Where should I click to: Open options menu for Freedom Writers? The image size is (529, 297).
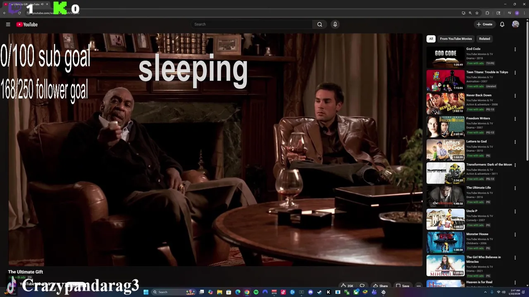(x=515, y=119)
